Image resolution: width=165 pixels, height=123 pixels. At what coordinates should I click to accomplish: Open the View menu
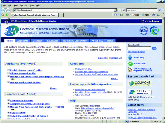pos(16,5)
